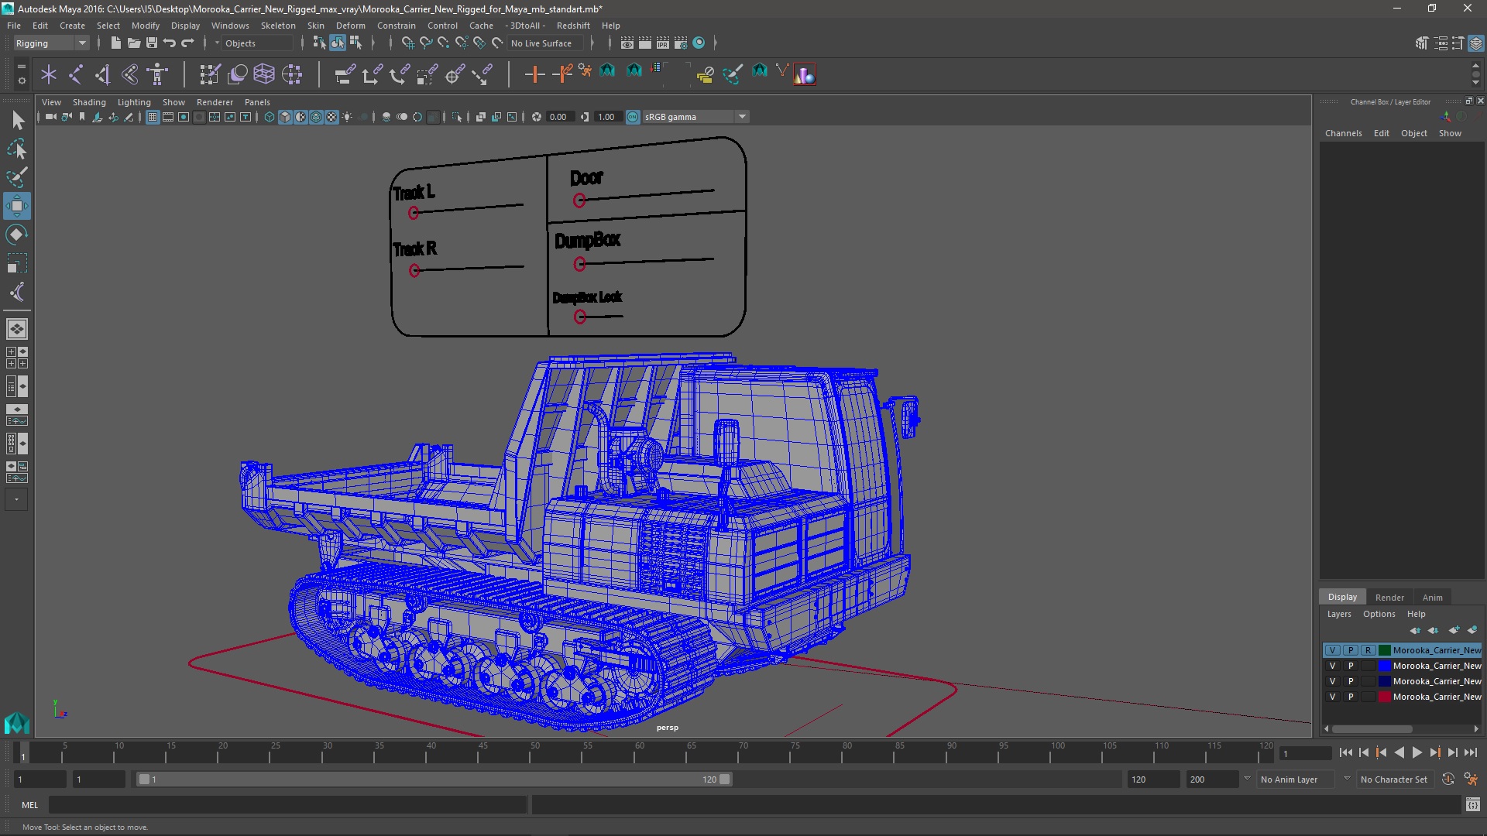The height and width of the screenshot is (836, 1487).
Task: Undo the last action using the undo arrow
Action: (170, 43)
